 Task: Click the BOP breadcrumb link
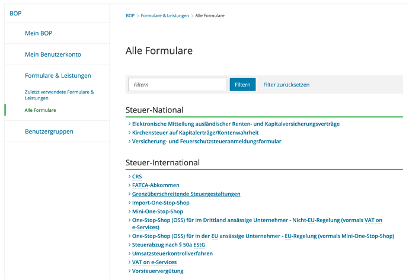(x=130, y=15)
